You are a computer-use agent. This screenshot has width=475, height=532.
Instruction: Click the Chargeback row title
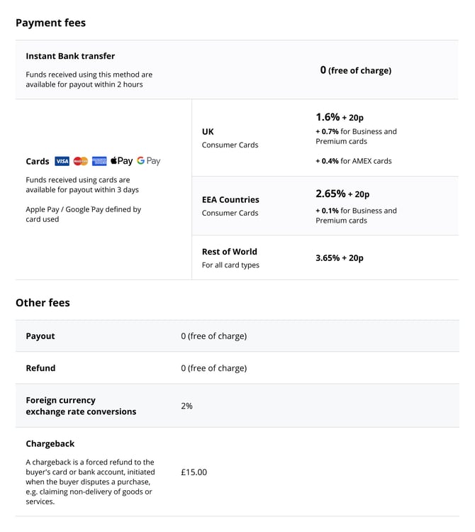tap(50, 444)
